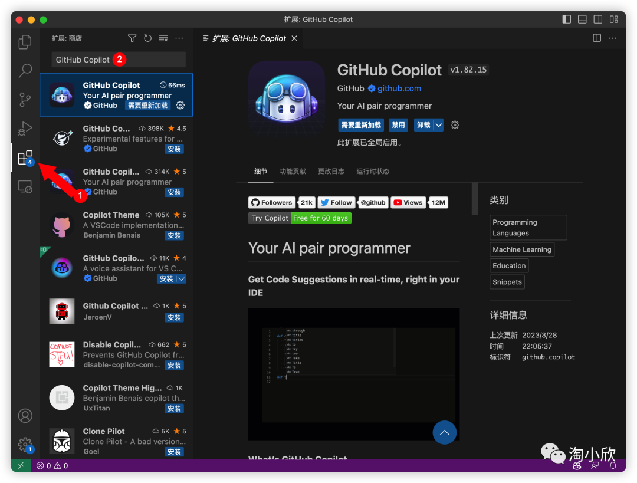Screen dimensions: 637x483
Task: Click the v1.82.15 version label
Action: coord(468,70)
